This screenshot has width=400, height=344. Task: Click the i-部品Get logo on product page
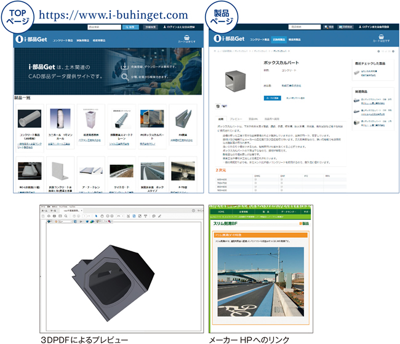[229, 39]
